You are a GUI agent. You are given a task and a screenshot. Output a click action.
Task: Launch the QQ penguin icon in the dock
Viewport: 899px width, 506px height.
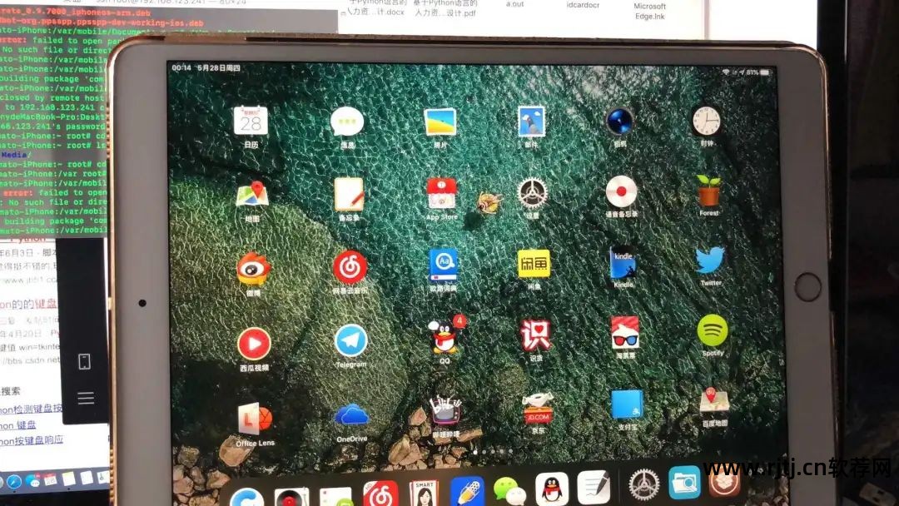tap(552, 489)
